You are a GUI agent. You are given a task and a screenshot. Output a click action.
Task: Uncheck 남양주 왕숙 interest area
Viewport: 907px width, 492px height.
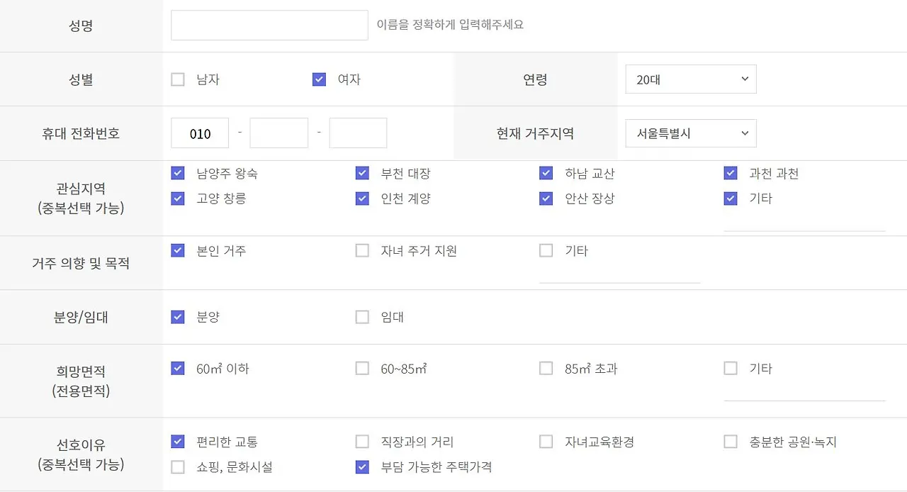pyautogui.click(x=178, y=173)
